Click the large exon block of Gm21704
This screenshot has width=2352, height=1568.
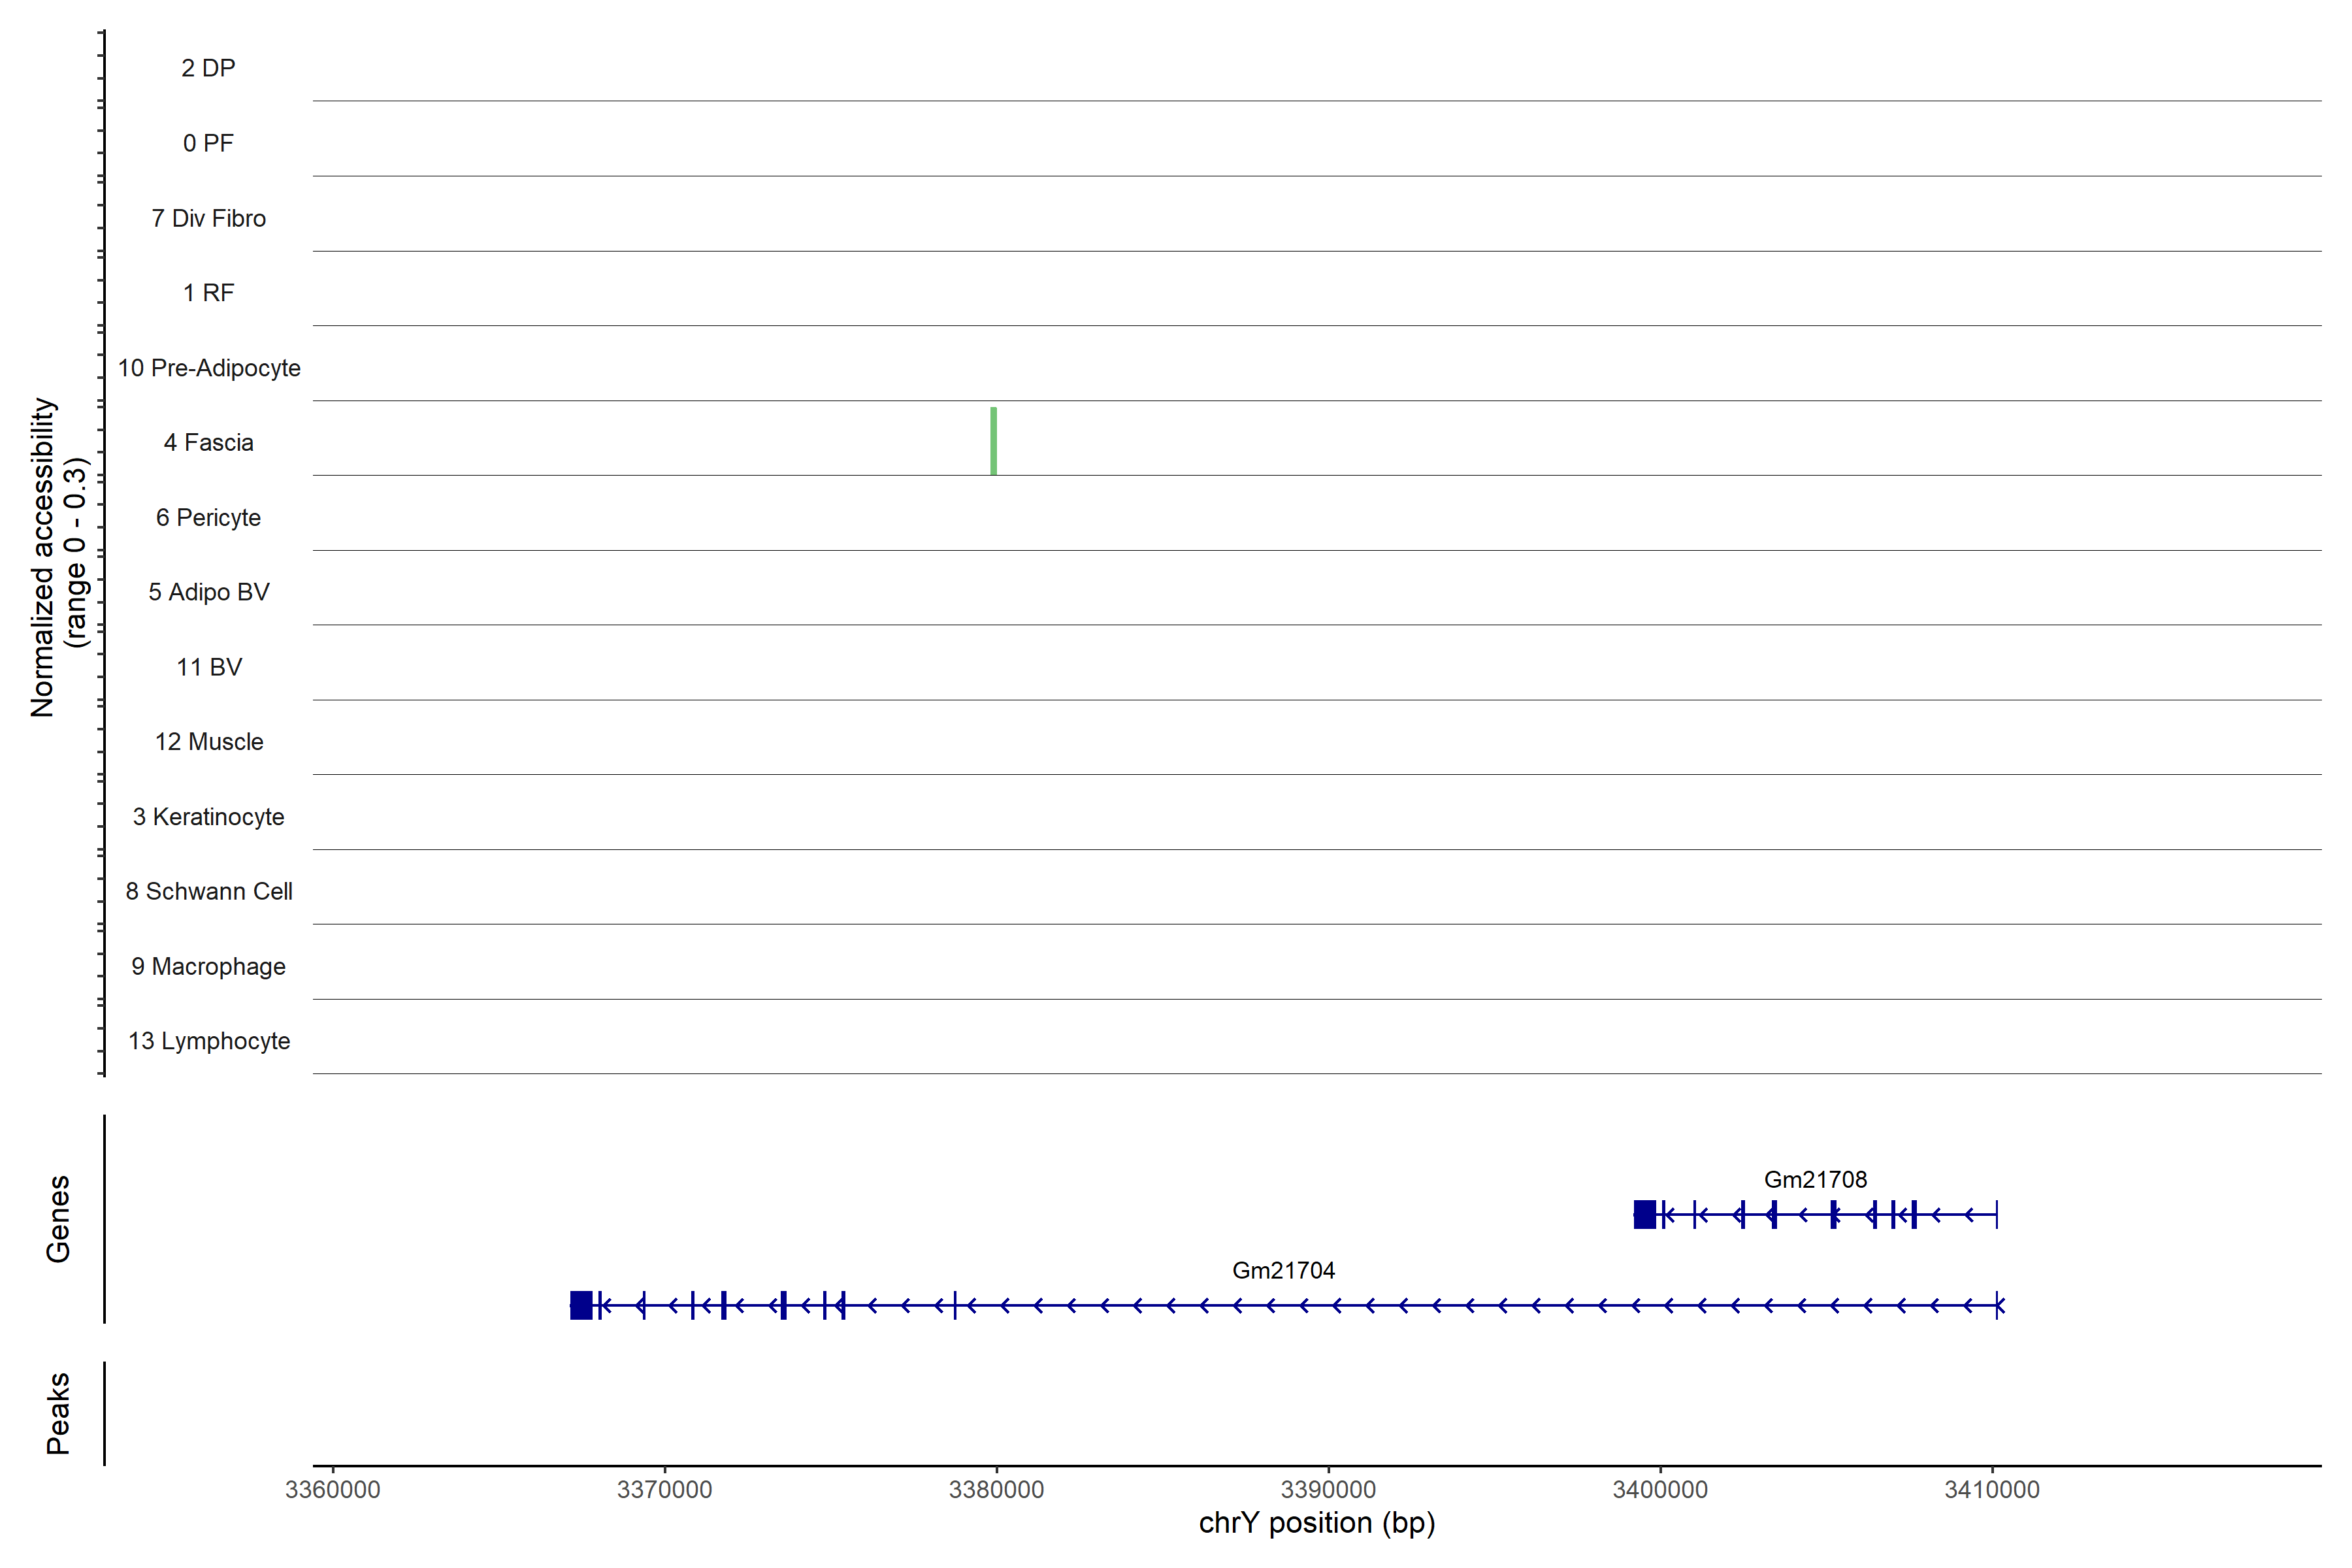(x=581, y=1305)
